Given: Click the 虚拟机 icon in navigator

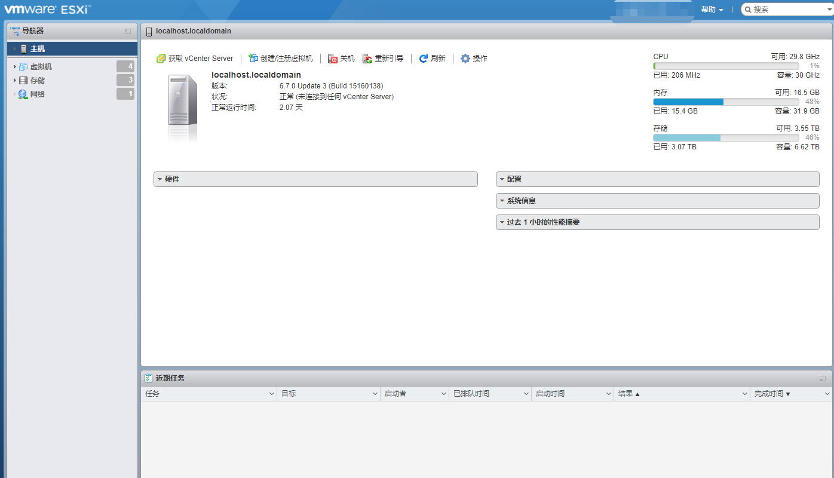Looking at the screenshot, I should pyautogui.click(x=23, y=66).
